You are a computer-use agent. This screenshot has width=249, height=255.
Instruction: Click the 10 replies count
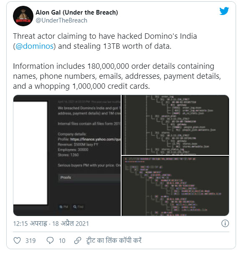point(62,241)
